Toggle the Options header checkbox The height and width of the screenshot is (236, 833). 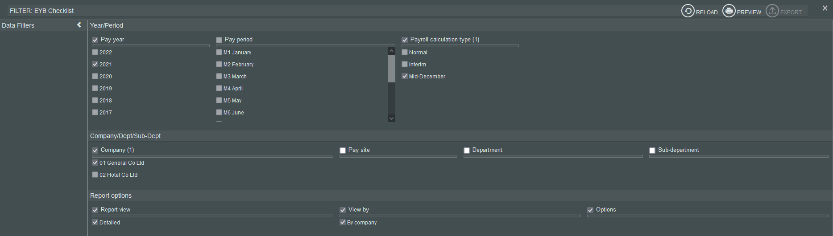click(590, 210)
